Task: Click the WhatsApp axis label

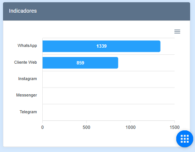Action: tap(27, 45)
